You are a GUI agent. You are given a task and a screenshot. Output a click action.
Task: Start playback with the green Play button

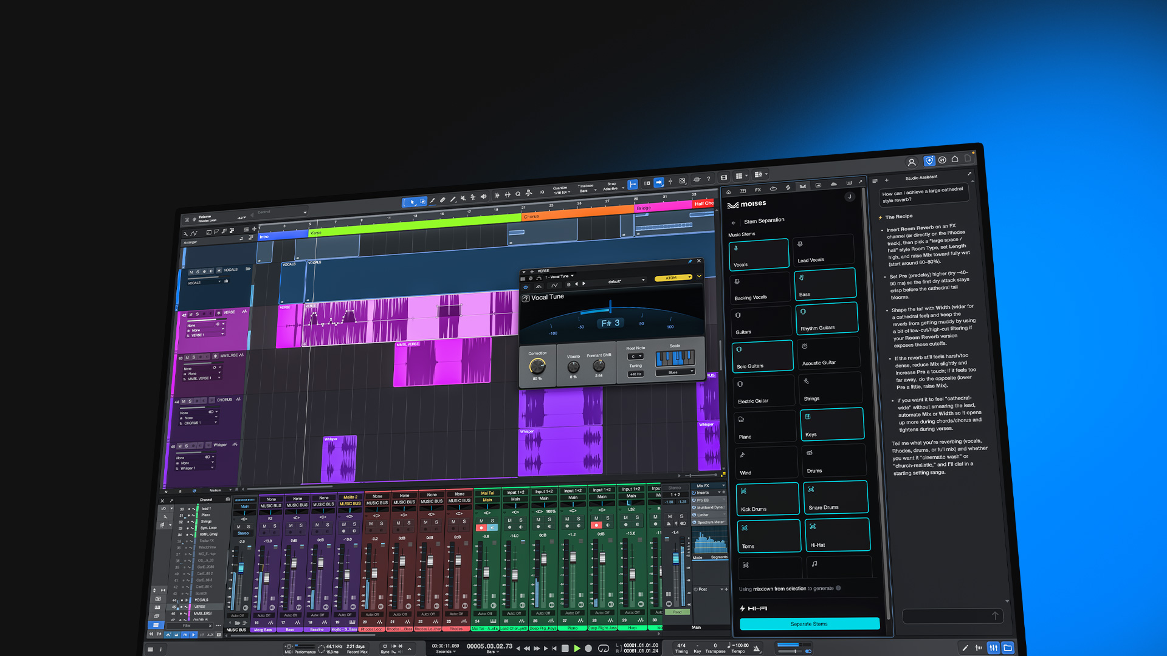coord(577,648)
